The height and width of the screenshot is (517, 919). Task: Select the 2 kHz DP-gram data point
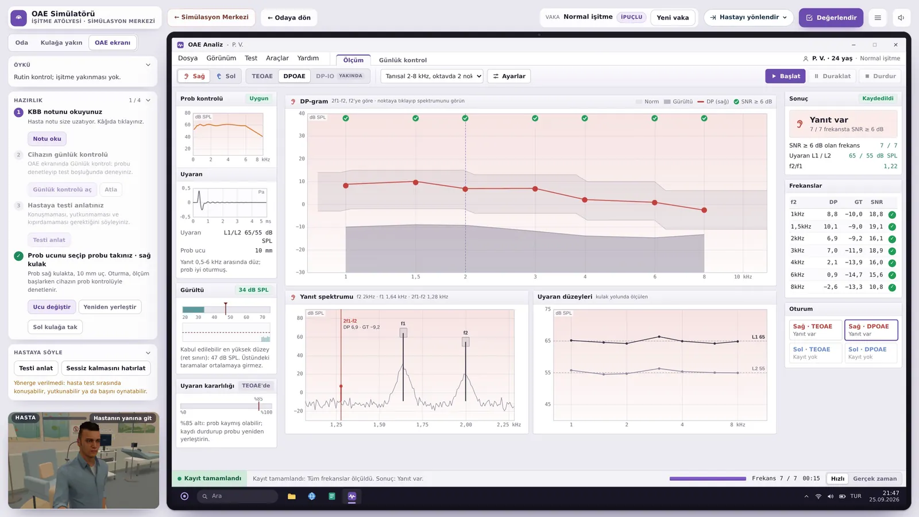pos(465,189)
